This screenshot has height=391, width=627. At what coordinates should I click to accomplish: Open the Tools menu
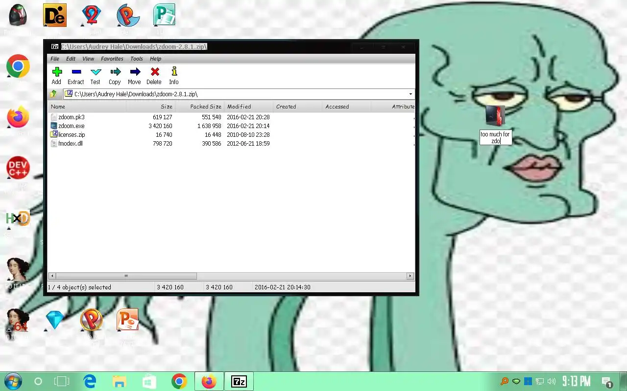pyautogui.click(x=137, y=59)
